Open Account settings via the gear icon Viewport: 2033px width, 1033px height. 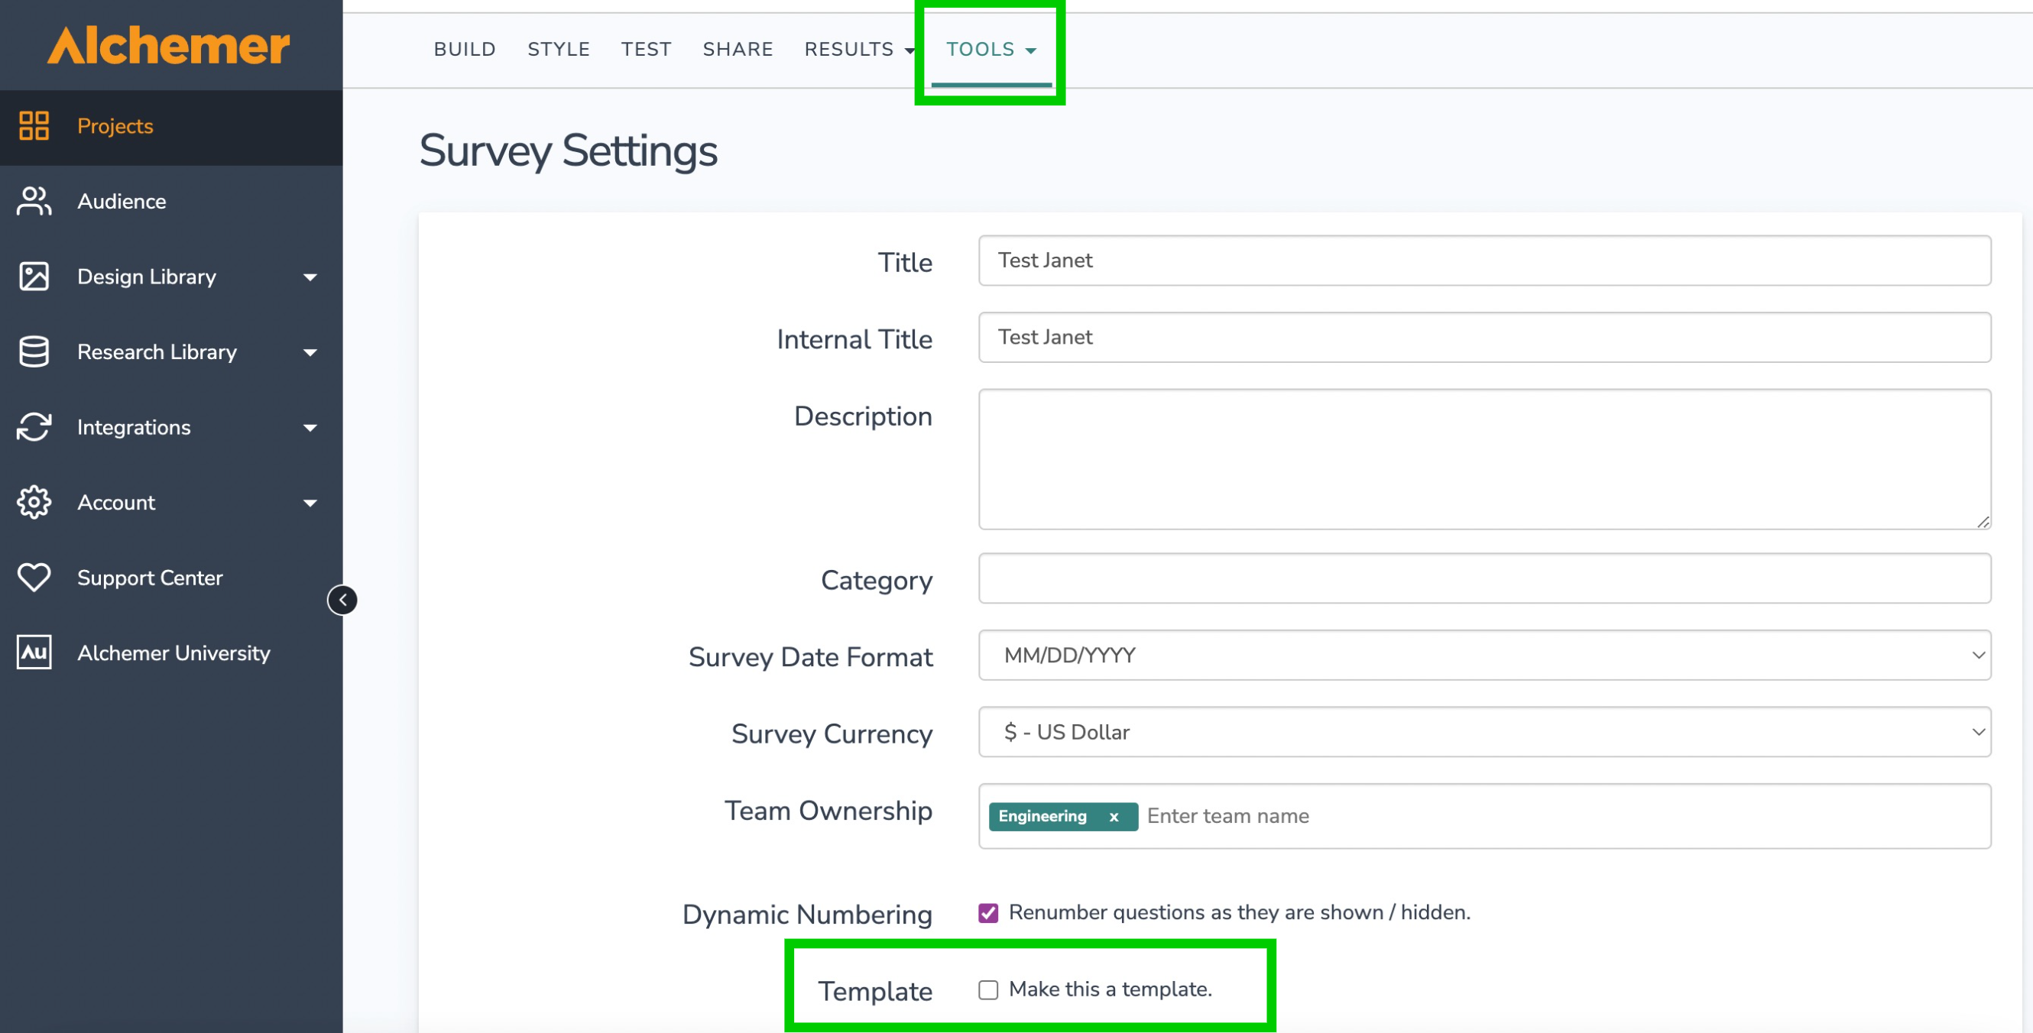pyautogui.click(x=34, y=502)
